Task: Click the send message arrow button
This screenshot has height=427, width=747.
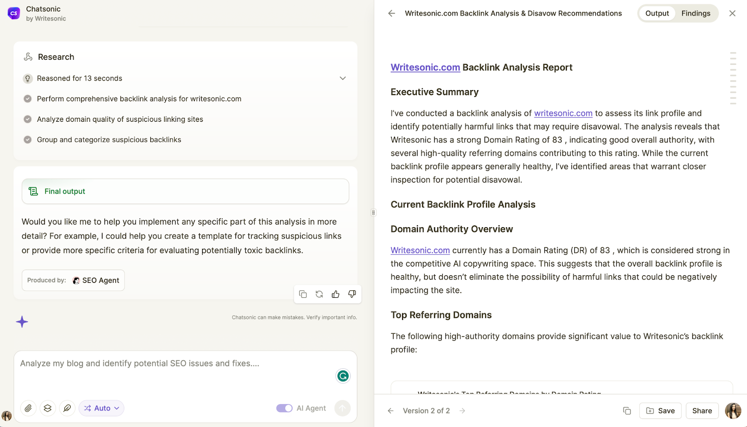Action: click(x=343, y=408)
